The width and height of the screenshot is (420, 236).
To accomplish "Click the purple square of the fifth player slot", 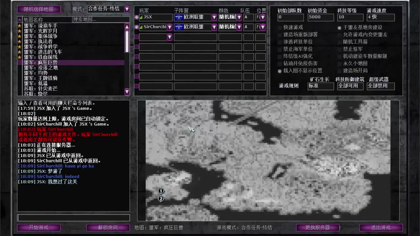I will pyautogui.click(x=136, y=56).
